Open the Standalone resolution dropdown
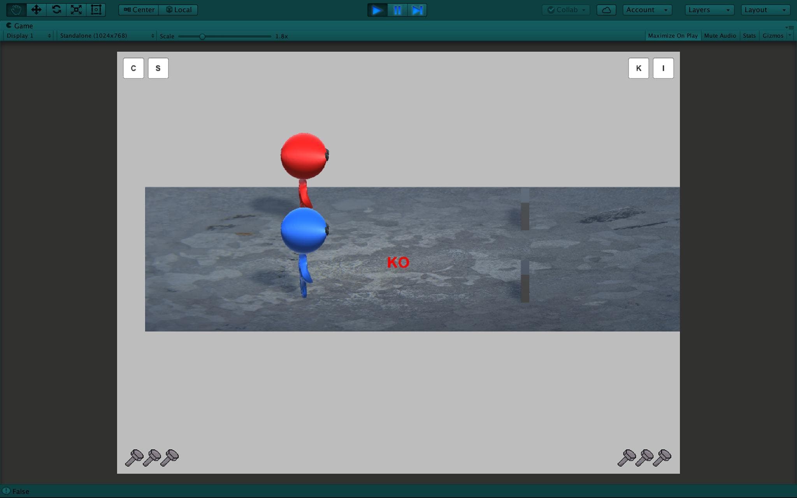797x498 pixels. (x=107, y=36)
